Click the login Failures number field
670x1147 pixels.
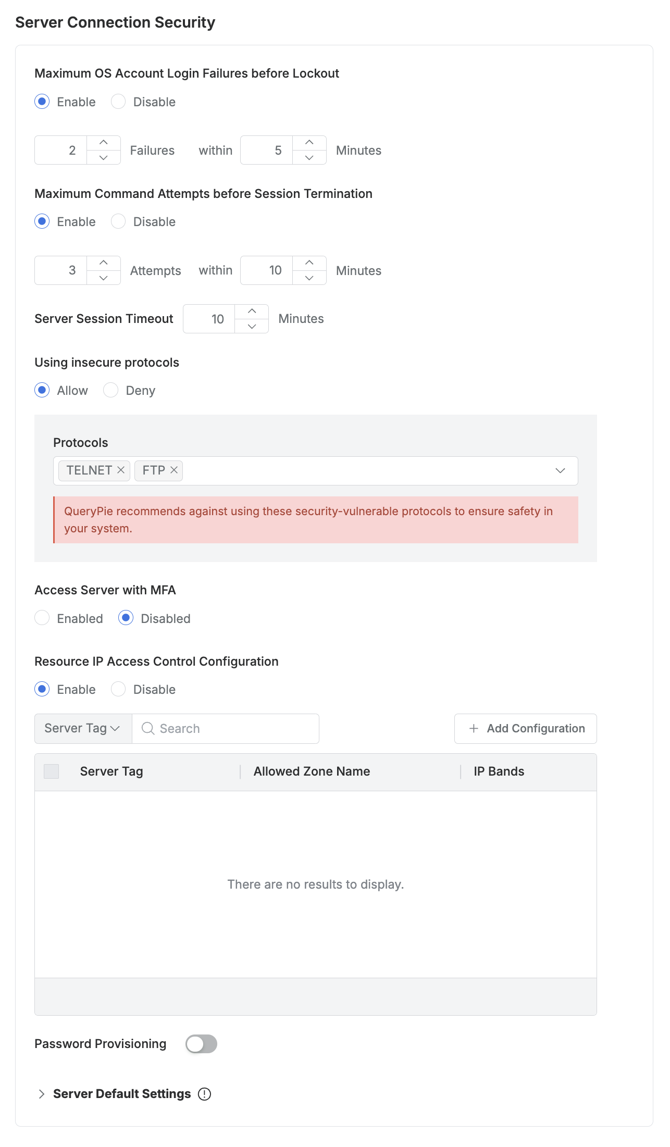click(x=61, y=150)
